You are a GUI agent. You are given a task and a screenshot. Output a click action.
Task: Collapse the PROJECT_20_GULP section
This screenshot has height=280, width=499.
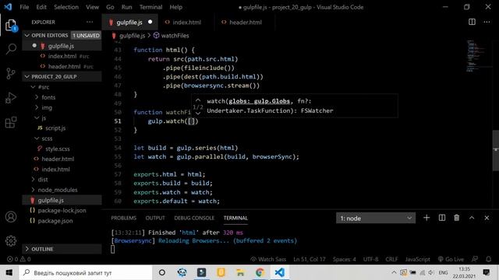tap(27, 76)
